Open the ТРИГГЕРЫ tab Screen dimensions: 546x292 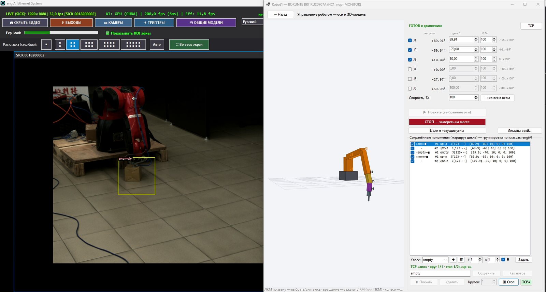pos(154,23)
